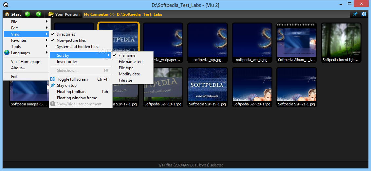Click the Viu 2 app icon in title bar

(x=5, y=5)
